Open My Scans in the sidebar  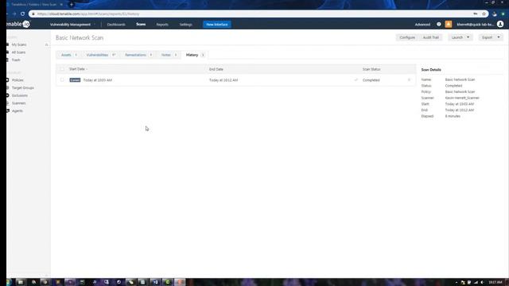point(19,44)
